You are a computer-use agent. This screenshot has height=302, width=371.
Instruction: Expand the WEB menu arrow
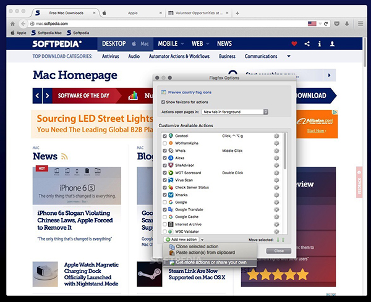click(x=208, y=44)
